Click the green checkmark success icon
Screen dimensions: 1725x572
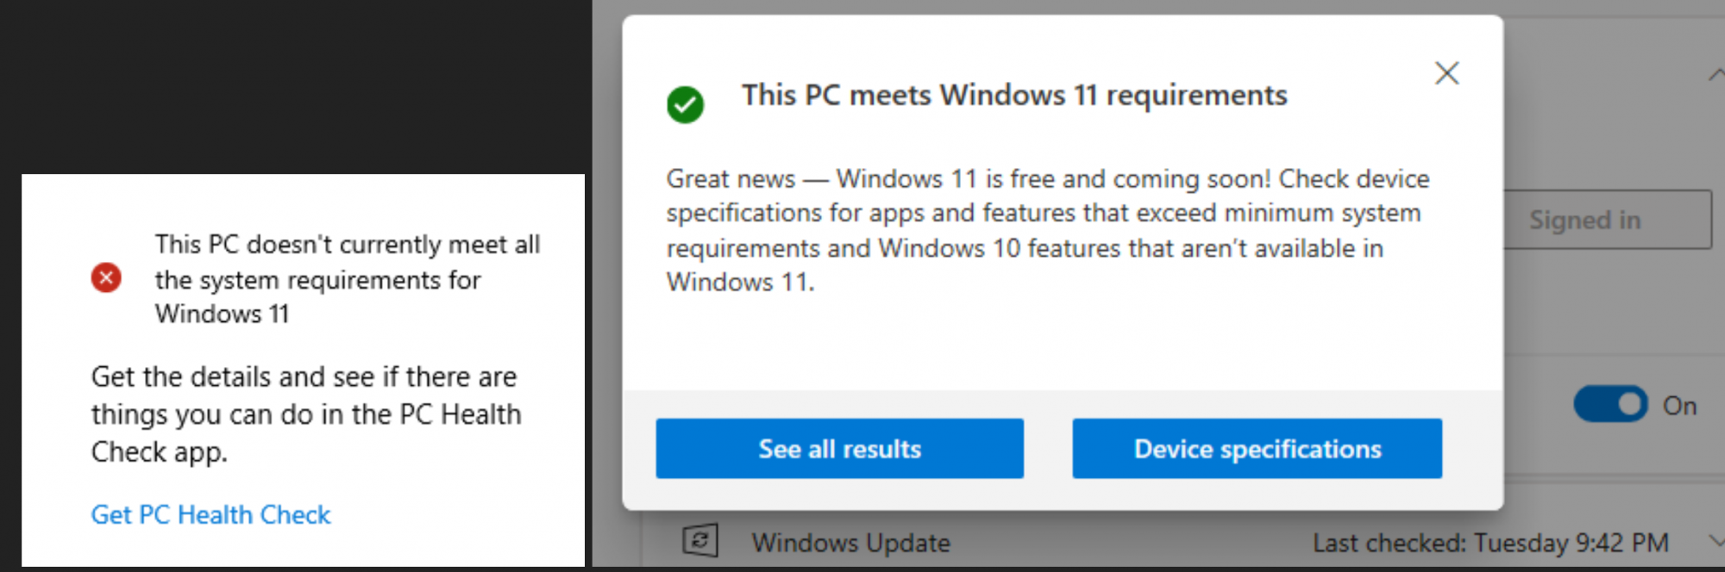685,104
